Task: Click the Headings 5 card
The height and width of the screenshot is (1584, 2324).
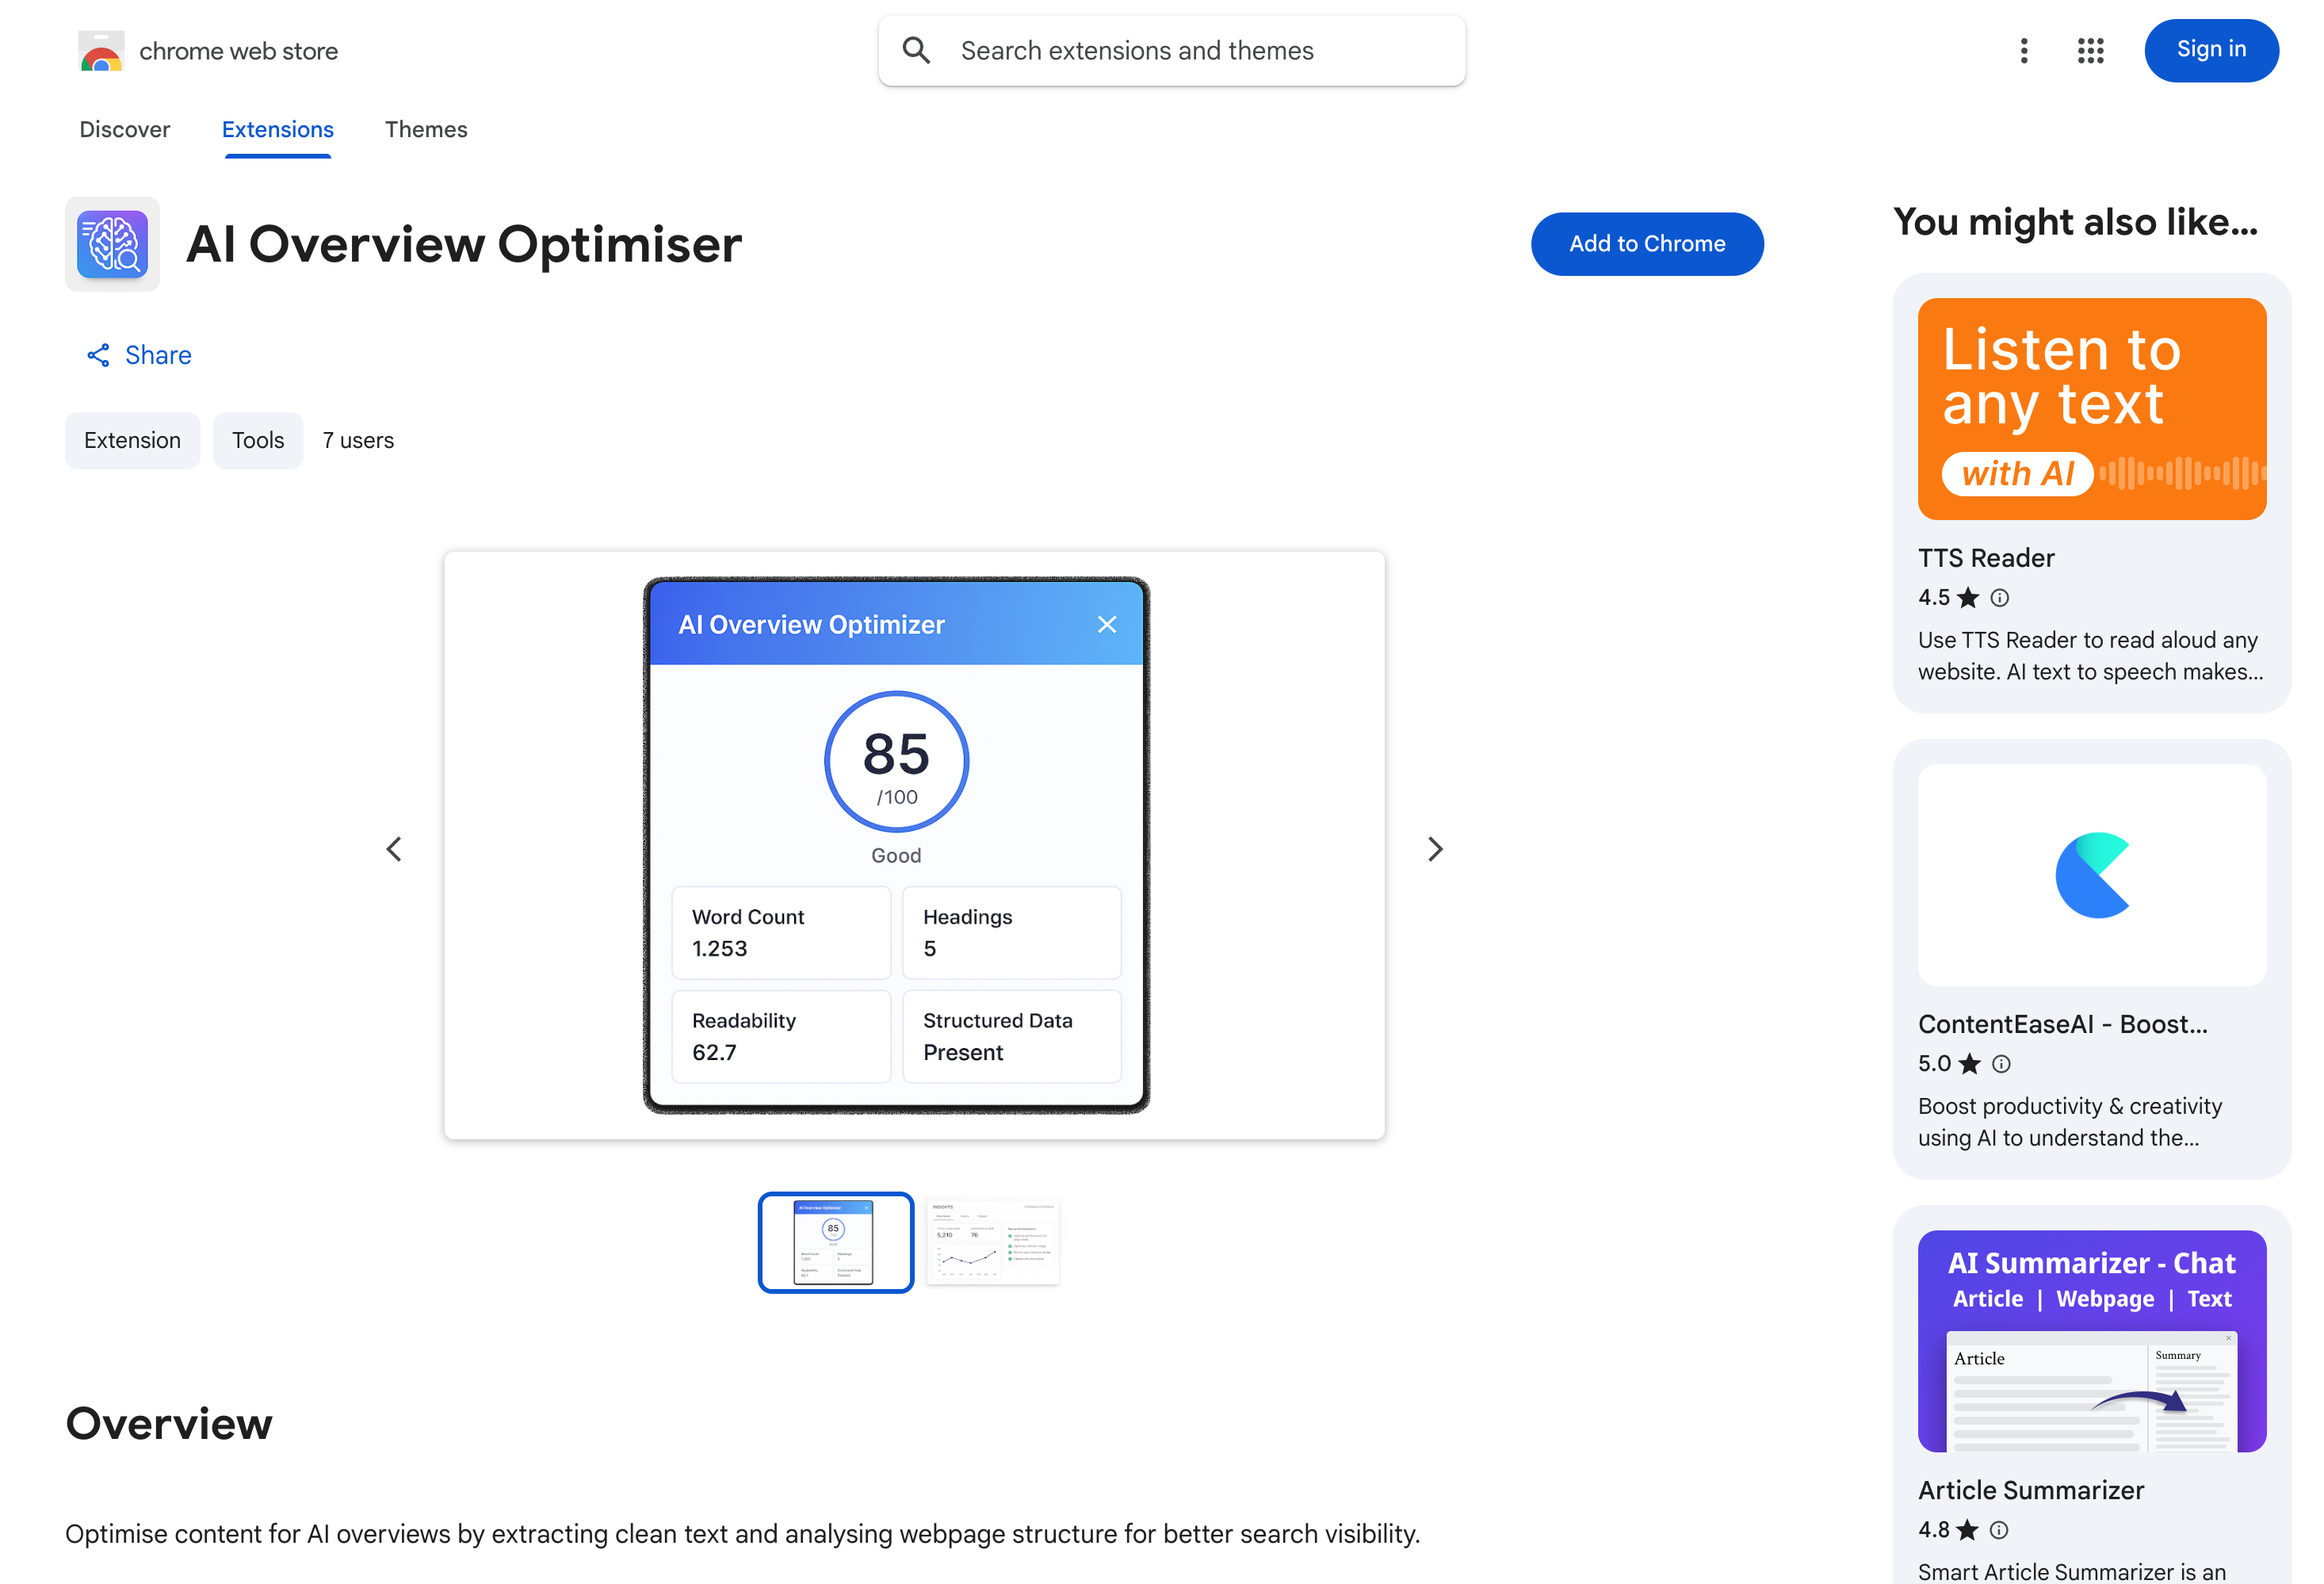Action: click(x=1012, y=933)
